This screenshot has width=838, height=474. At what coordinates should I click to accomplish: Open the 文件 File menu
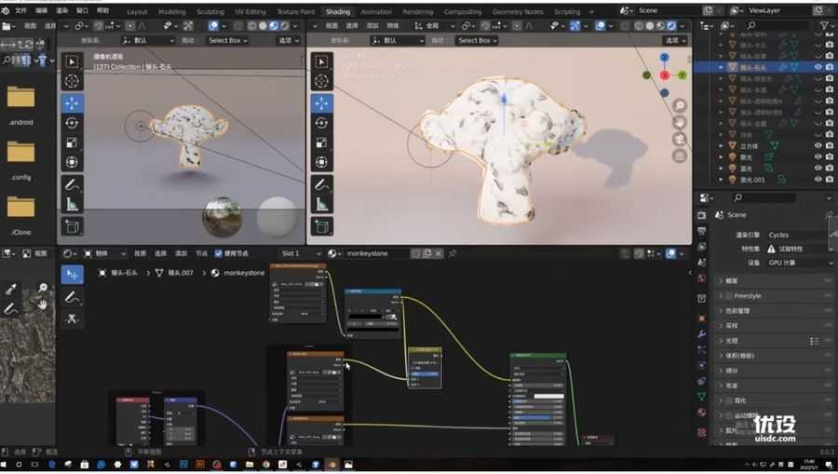tap(20, 10)
